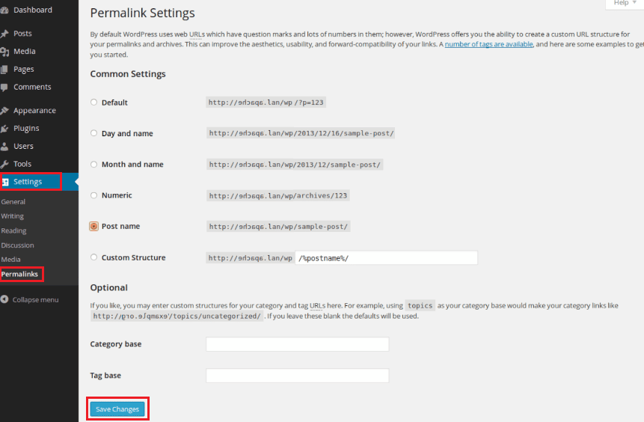Click the Default example URL ?p=123
644x422 pixels.
(266, 103)
